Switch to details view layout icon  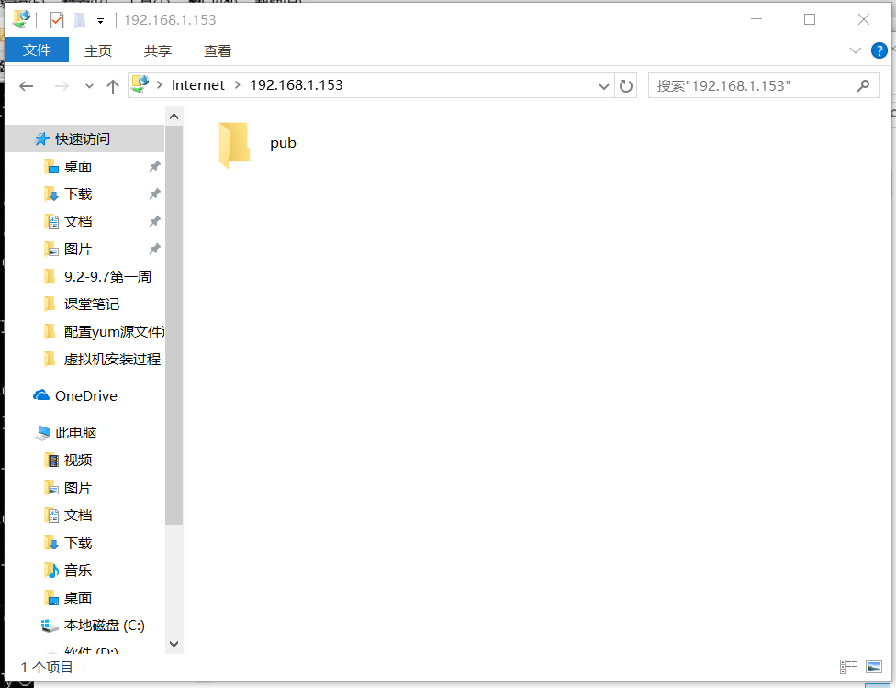848,666
